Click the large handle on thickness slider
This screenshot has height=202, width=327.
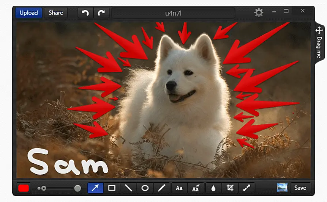(x=77, y=188)
